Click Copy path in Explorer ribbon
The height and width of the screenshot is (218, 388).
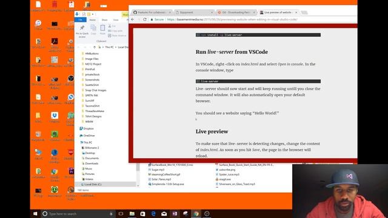[x=115, y=31]
